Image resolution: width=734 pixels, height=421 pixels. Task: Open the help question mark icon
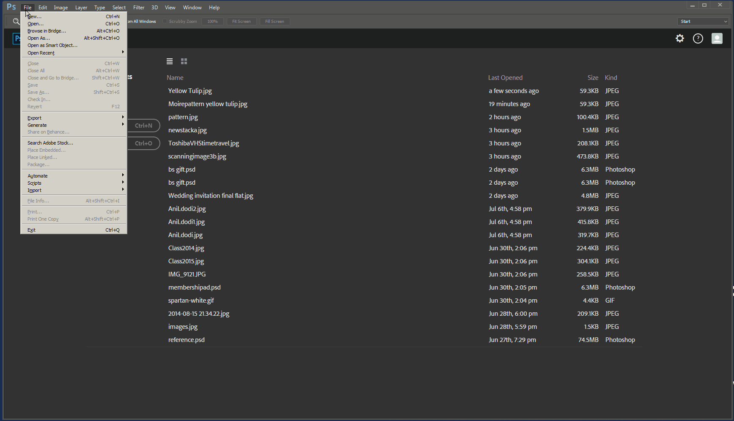[x=698, y=38]
